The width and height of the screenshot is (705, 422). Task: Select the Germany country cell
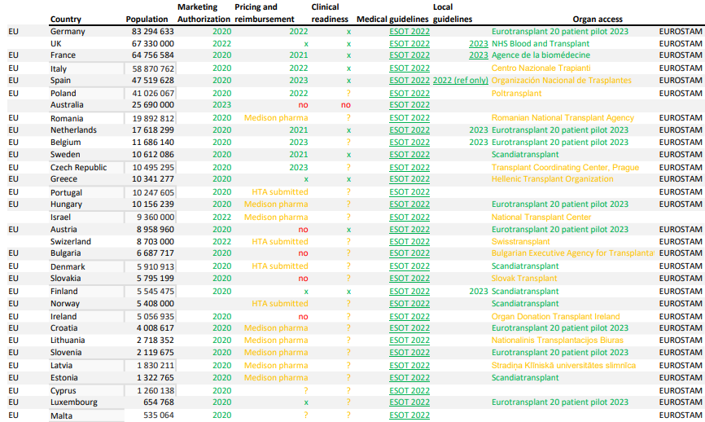click(68, 32)
